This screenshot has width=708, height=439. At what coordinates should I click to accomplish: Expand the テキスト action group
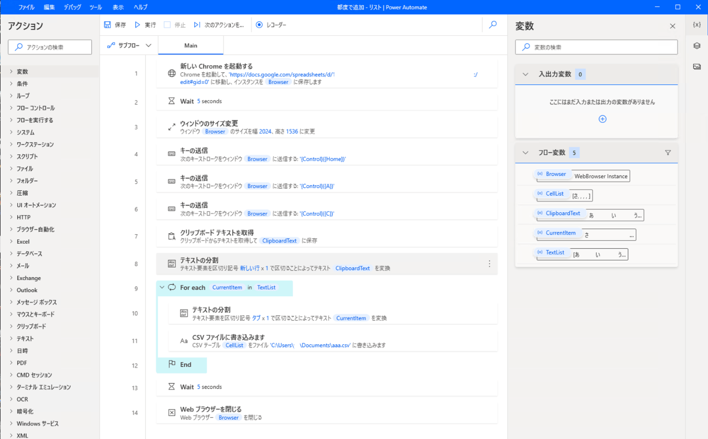(x=11, y=338)
